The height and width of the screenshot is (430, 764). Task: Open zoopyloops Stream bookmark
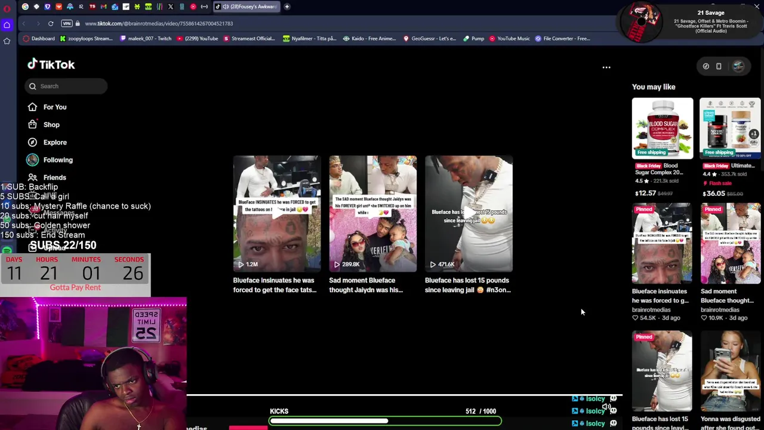[86, 38]
